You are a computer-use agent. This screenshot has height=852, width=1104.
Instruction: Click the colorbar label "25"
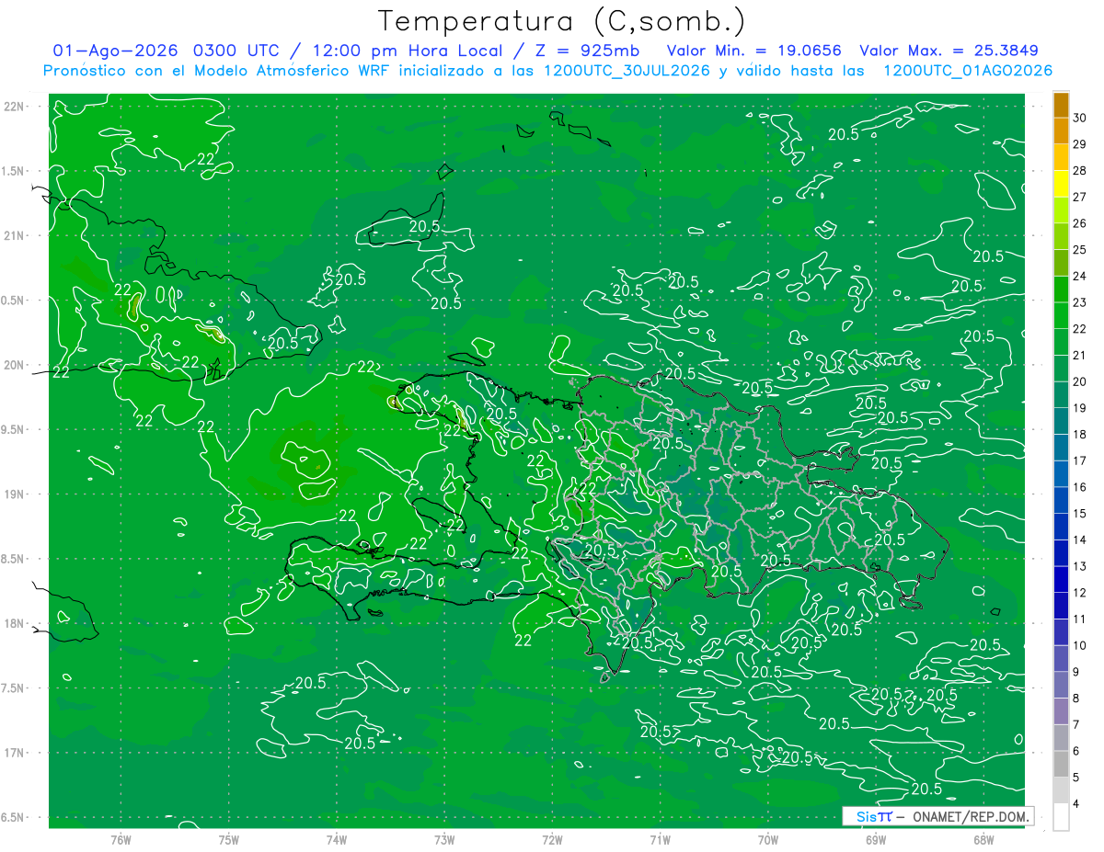pos(1080,249)
